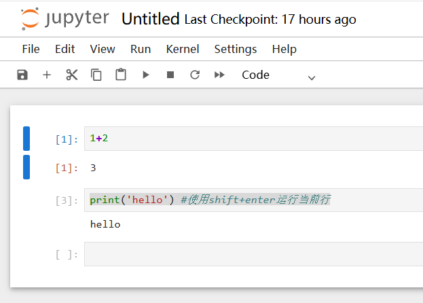Open the Edit menu

(65, 49)
